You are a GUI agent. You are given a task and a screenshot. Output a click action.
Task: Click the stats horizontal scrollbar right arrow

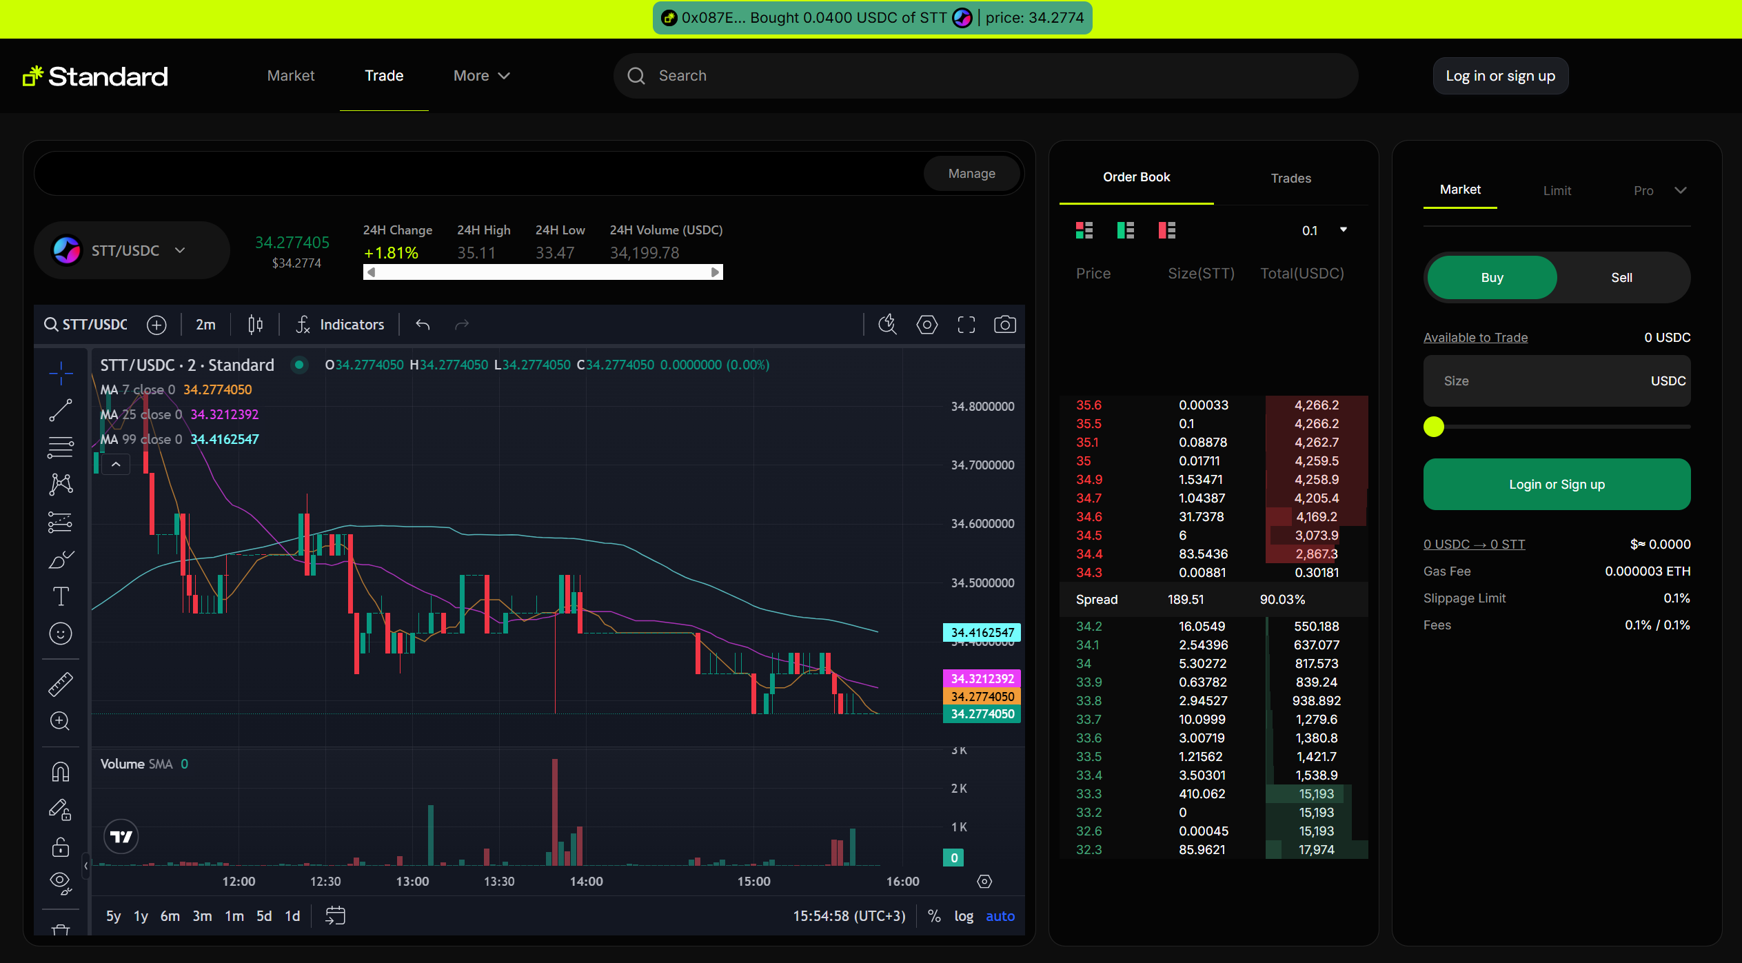click(x=716, y=272)
